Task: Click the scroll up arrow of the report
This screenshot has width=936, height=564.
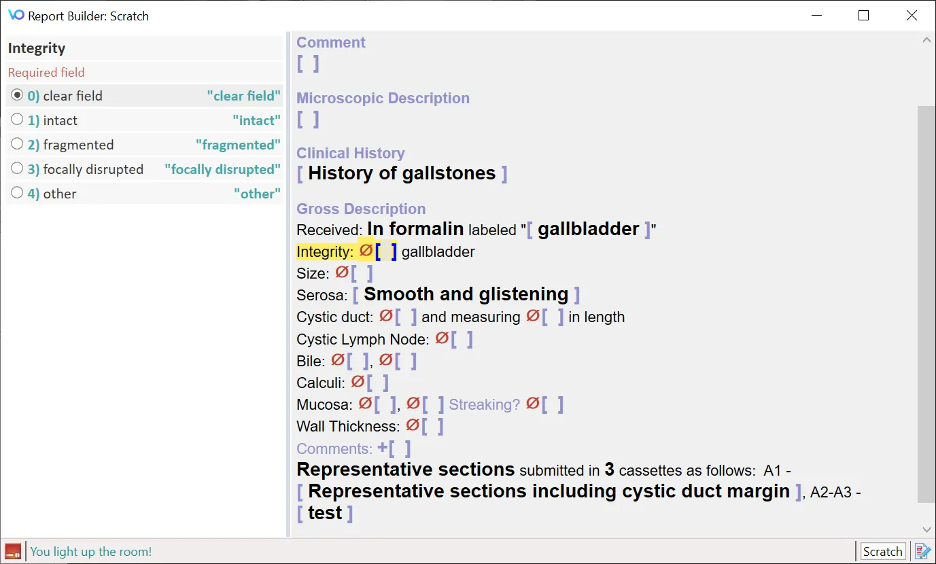Action: pyautogui.click(x=926, y=41)
